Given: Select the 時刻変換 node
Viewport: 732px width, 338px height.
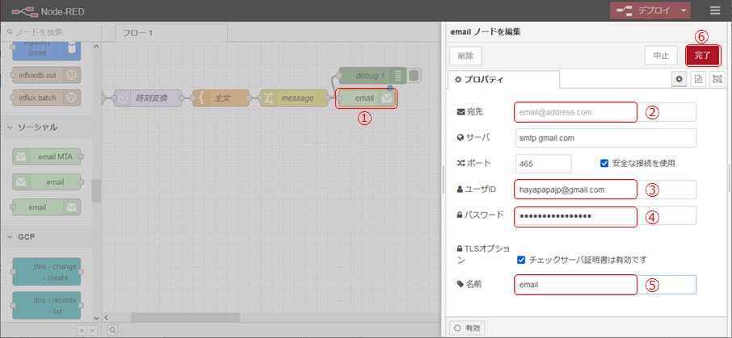Looking at the screenshot, I should point(150,98).
